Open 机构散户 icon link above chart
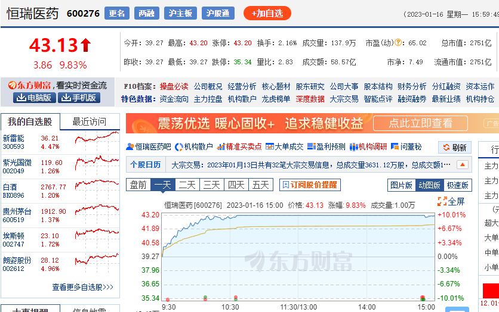Image resolution: width=499 pixels, height=312 pixels. (x=194, y=146)
